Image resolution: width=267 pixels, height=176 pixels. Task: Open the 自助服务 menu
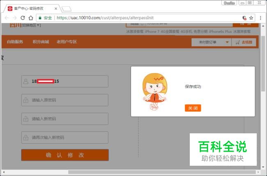point(15,42)
